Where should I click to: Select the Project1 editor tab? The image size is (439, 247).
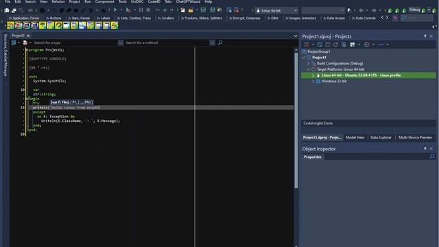(19, 36)
